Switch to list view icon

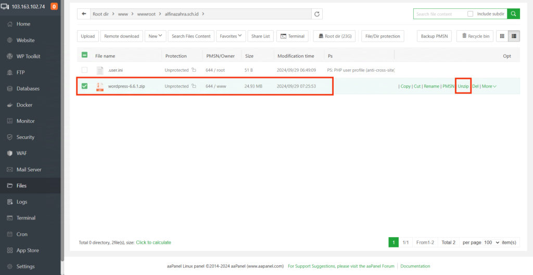coord(514,36)
